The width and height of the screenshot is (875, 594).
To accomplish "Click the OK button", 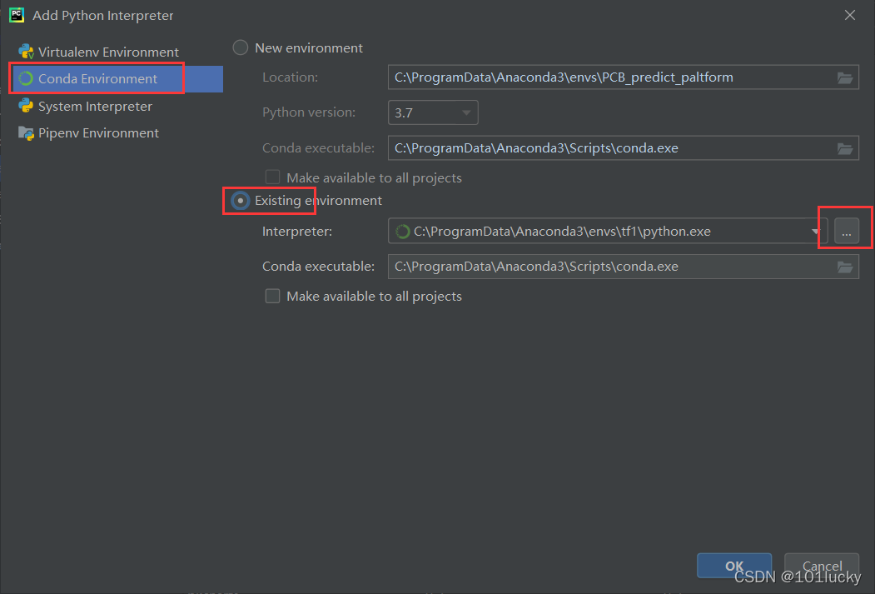I will [733, 566].
